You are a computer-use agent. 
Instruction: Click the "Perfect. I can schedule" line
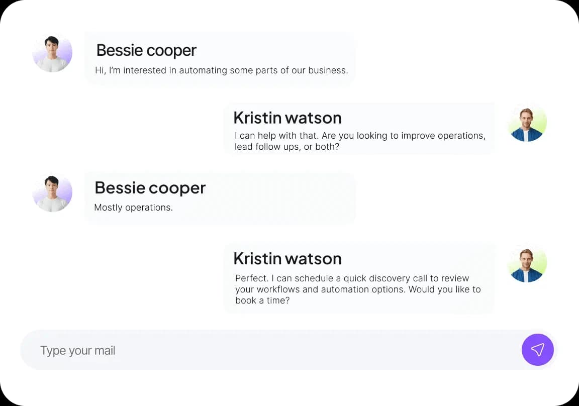tap(352, 278)
